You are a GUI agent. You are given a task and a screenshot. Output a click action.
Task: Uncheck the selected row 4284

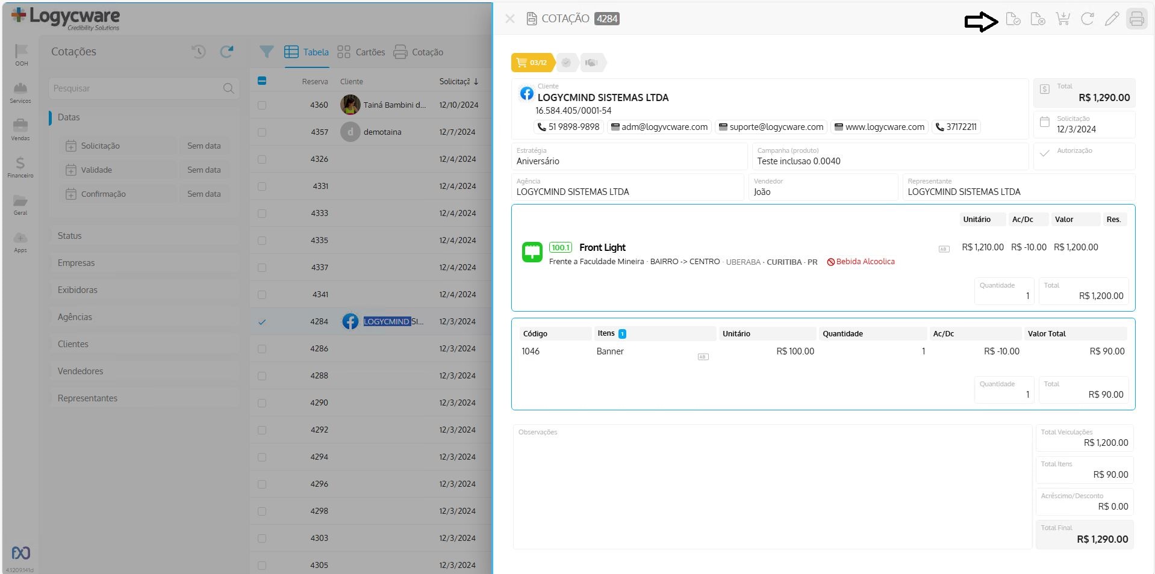pos(262,322)
